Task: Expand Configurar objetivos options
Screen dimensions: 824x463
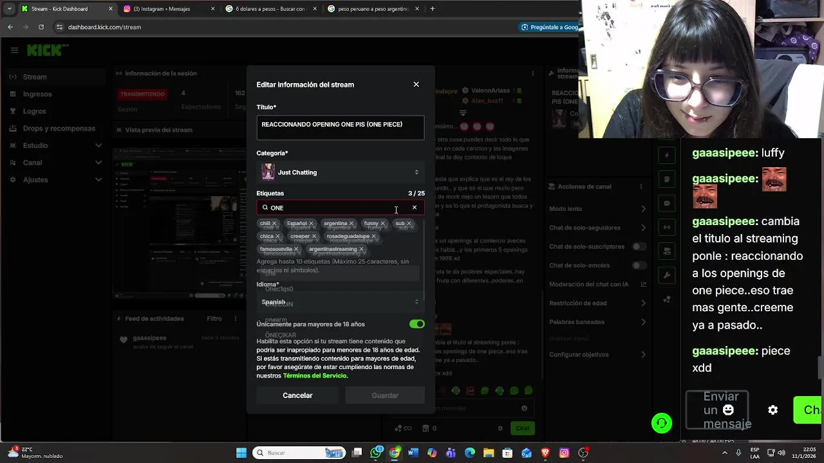Action: [x=643, y=355]
